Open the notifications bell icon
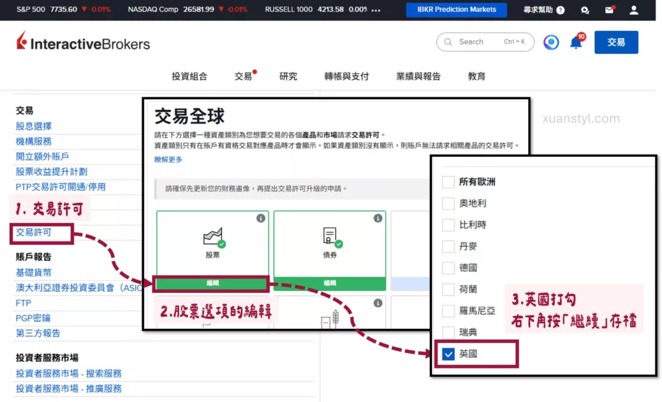Image resolution: width=662 pixels, height=402 pixels. point(576,42)
